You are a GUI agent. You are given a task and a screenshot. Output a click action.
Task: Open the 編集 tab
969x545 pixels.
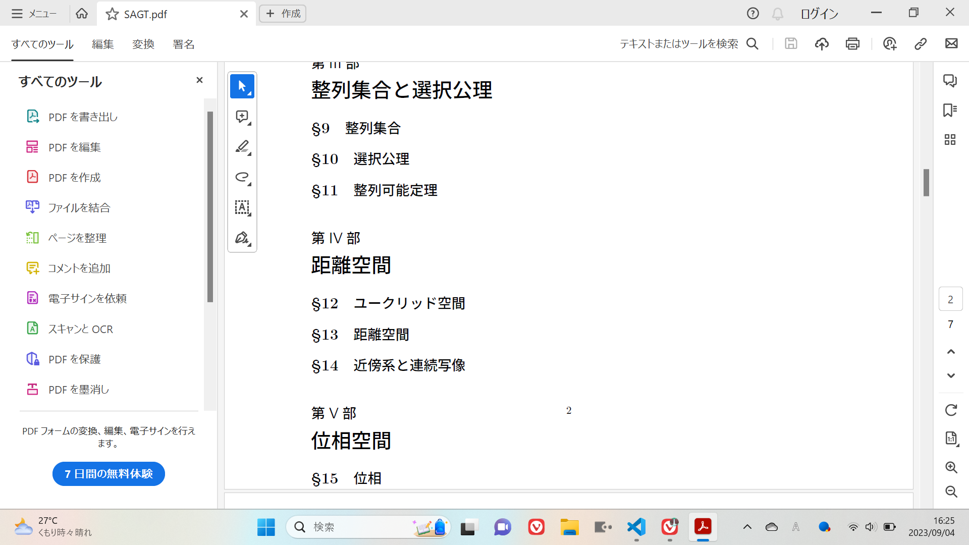(x=103, y=44)
